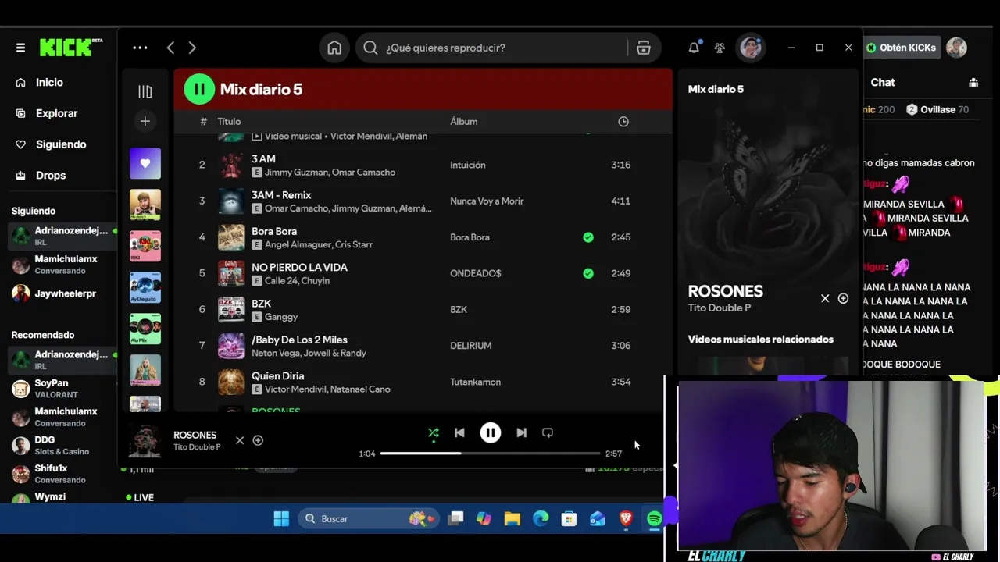Open the Kick hamburger menu
Image resolution: width=1000 pixels, height=562 pixels.
point(20,48)
